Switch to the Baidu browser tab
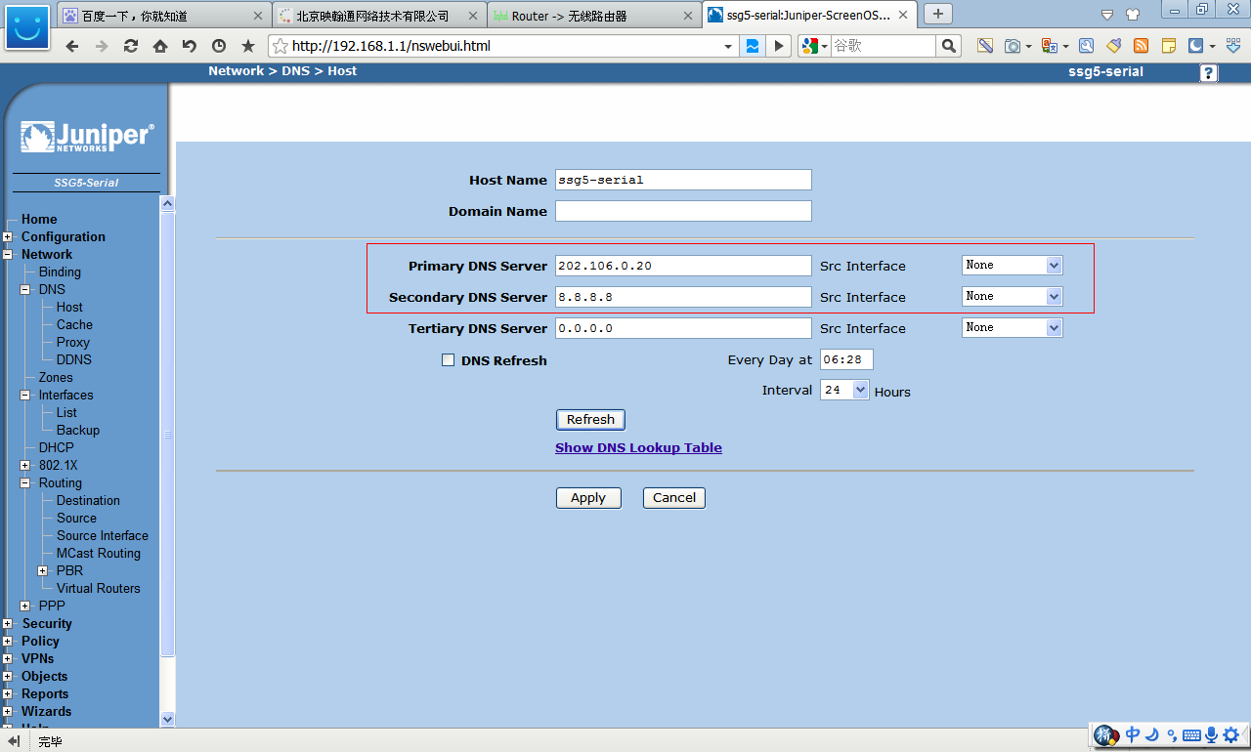1251x752 pixels. point(164,16)
